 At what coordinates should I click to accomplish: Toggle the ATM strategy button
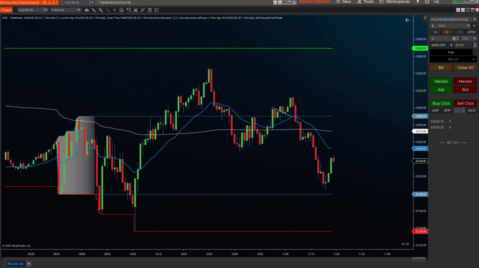point(471,32)
